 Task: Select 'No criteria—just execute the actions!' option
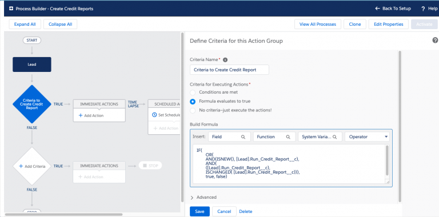point(193,110)
